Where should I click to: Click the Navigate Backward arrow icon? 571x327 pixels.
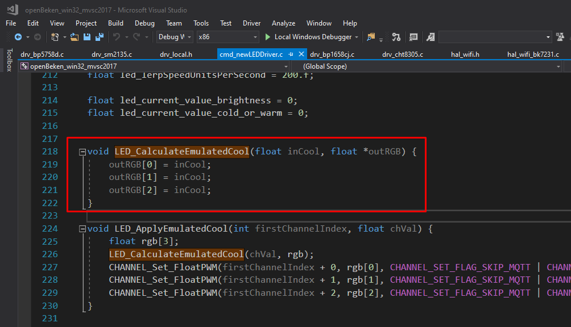tap(18, 37)
